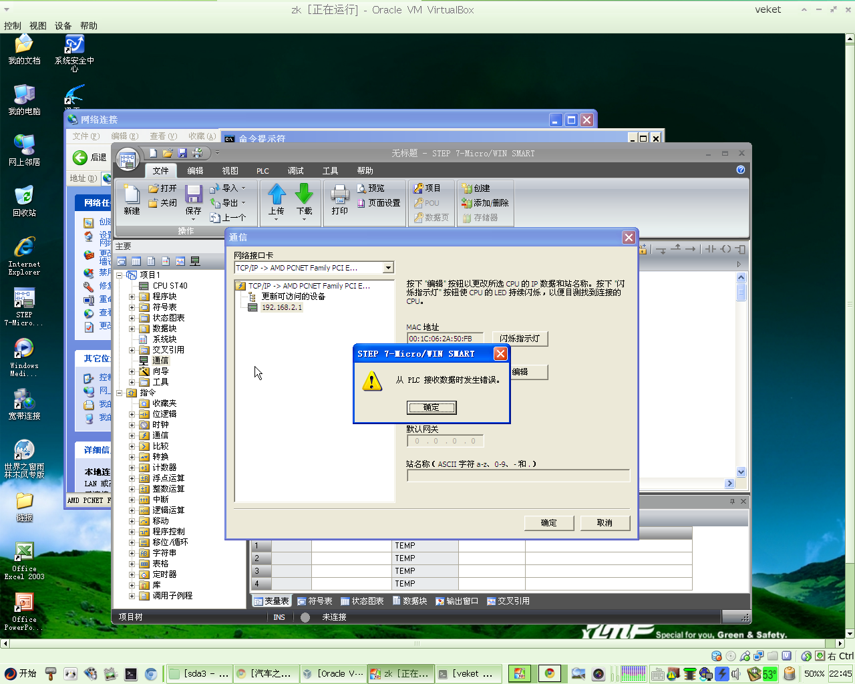Open the 文件 (File) ribbon tab

coord(160,171)
